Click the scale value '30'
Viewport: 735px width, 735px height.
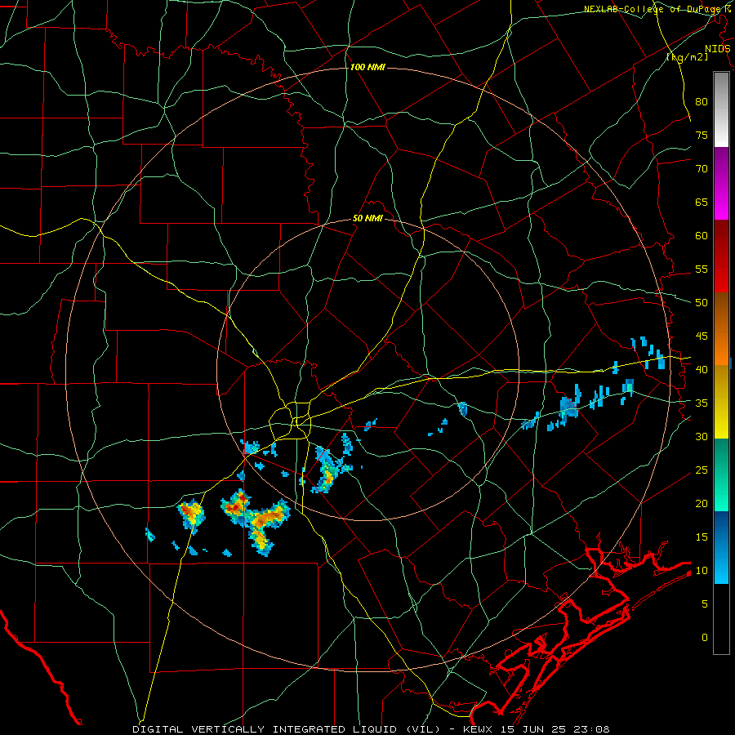tap(702, 437)
